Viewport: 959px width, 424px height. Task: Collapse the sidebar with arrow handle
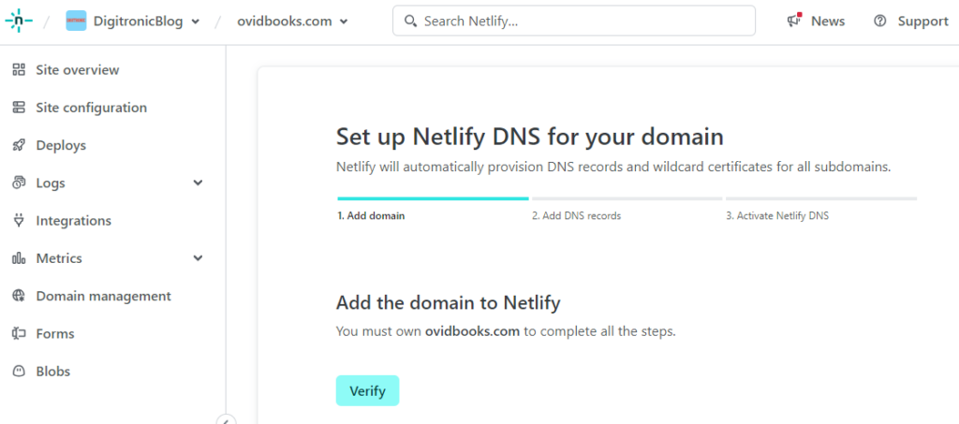pyautogui.click(x=226, y=419)
